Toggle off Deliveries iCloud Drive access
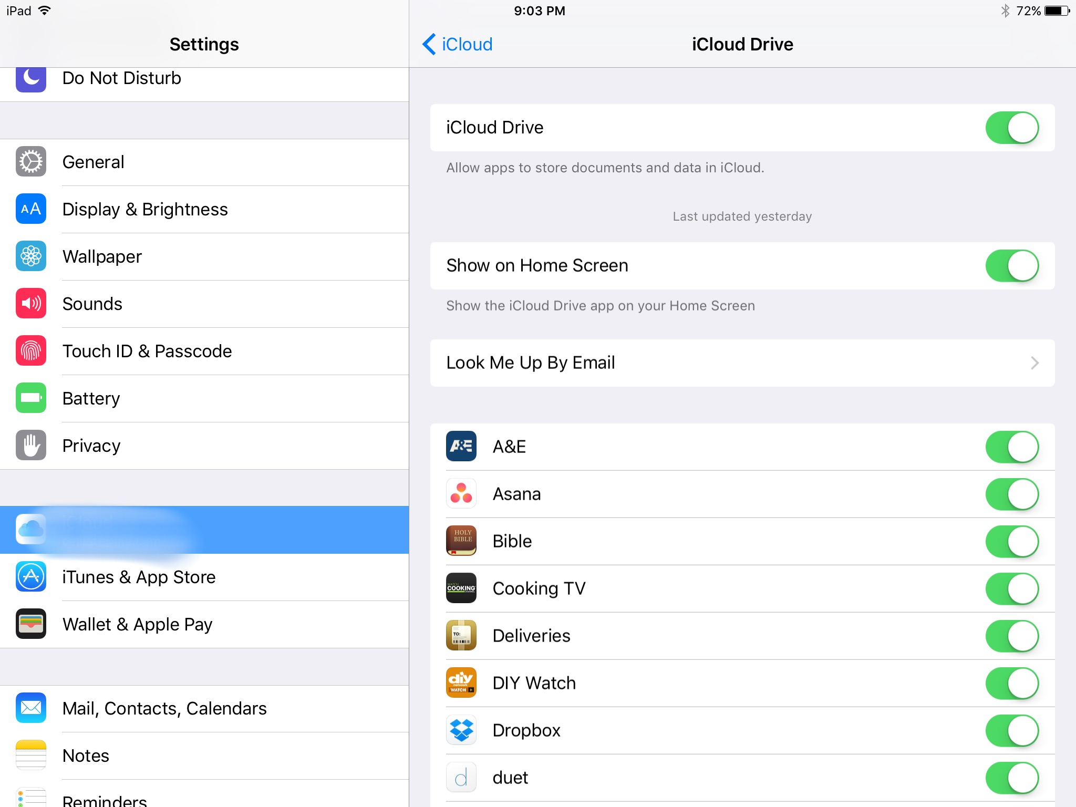This screenshot has width=1076, height=807. 1011,635
